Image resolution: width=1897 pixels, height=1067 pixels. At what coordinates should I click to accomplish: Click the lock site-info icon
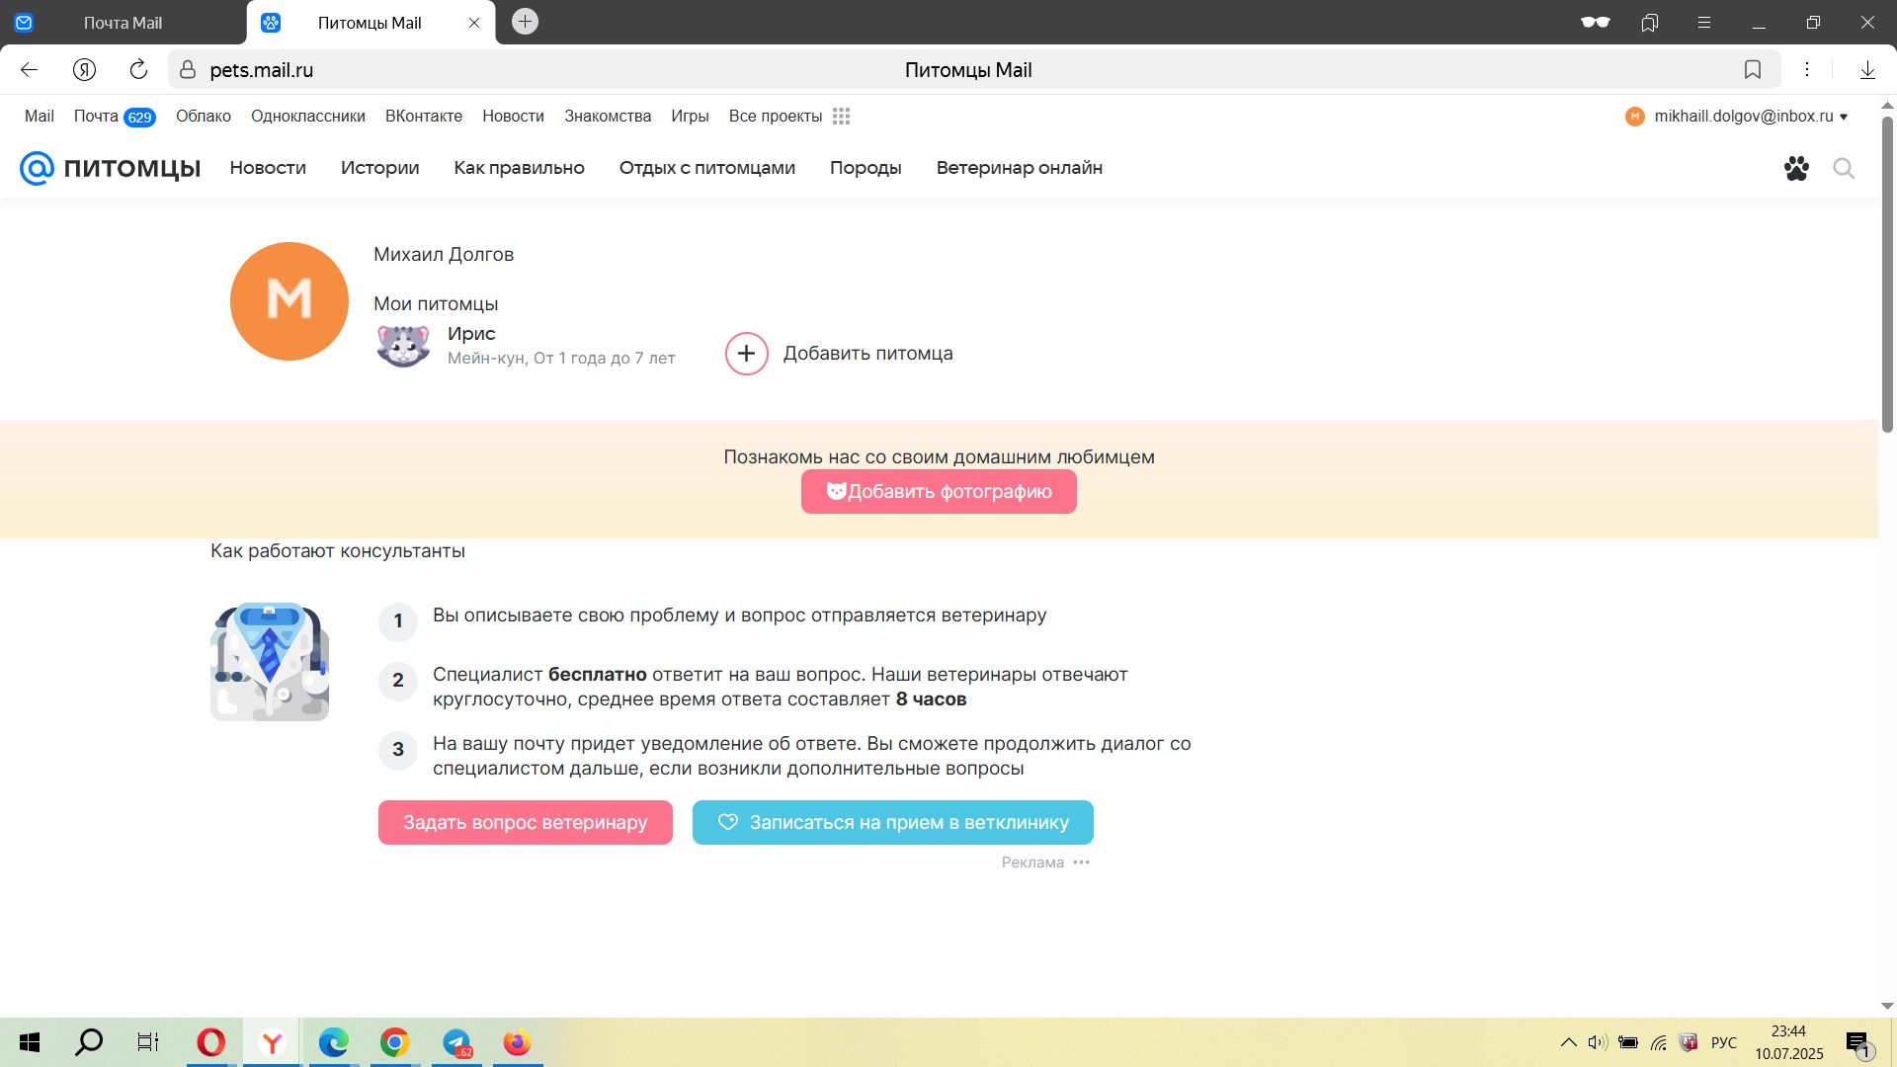click(188, 70)
